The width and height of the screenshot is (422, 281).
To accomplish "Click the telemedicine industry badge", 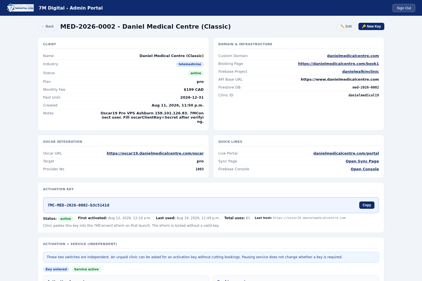I will coord(190,64).
